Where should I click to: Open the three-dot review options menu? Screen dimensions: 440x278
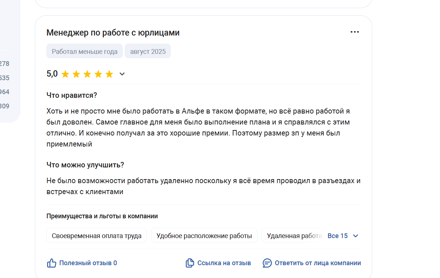355,32
